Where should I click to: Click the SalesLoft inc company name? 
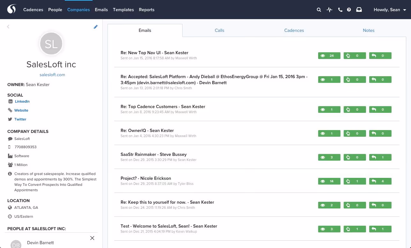pos(51,64)
